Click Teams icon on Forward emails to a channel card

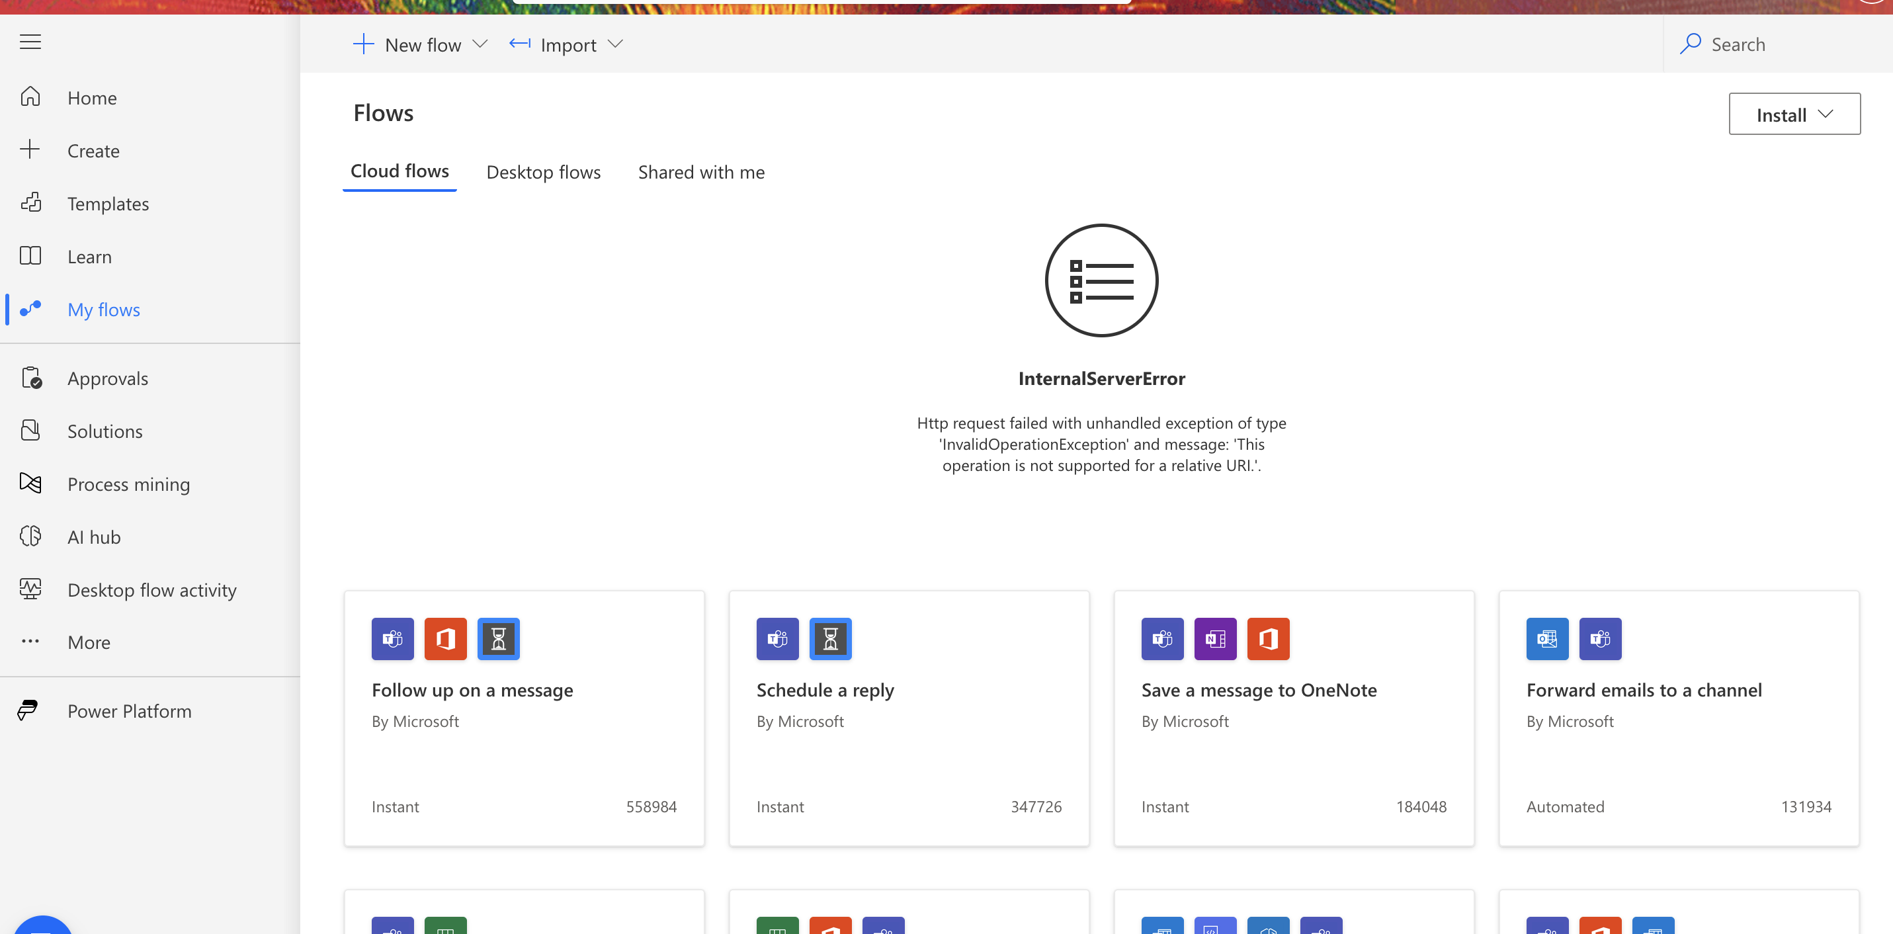point(1601,638)
